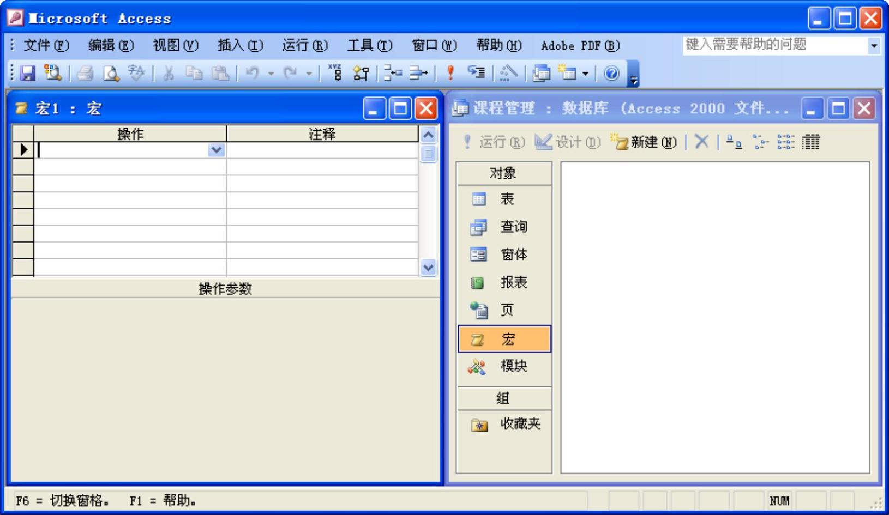Screen dimensions: 889x515
Task: Click the Build wand icon
Action: pos(508,73)
